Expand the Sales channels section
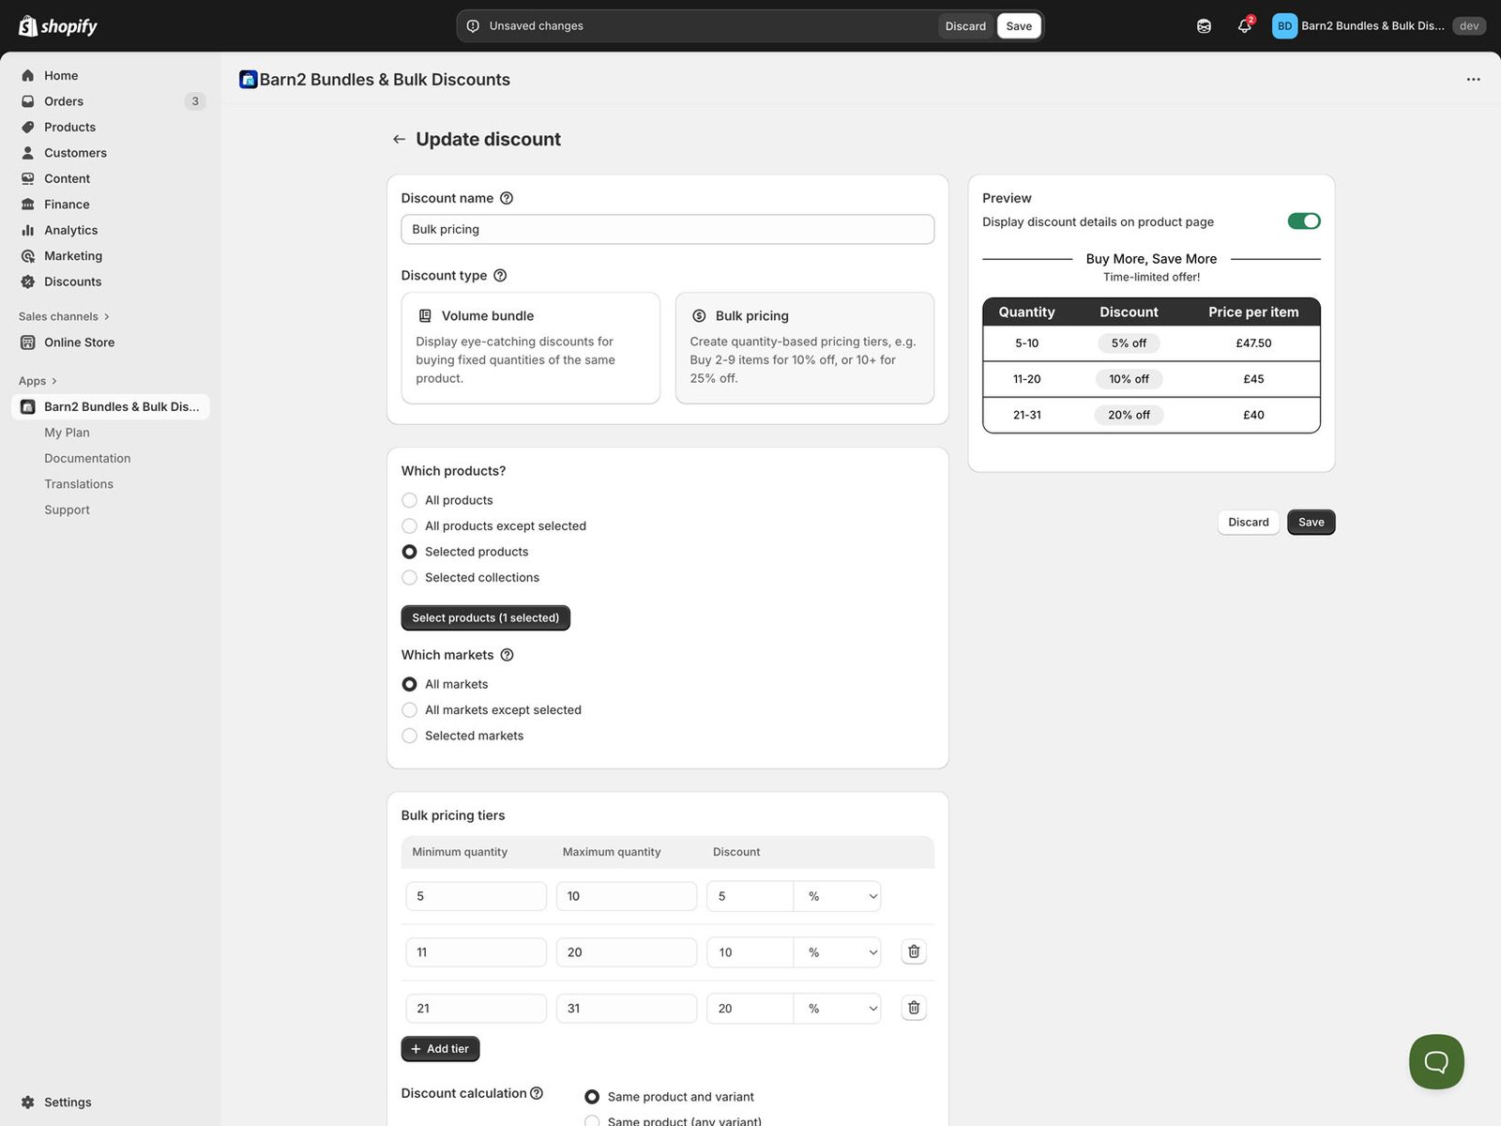 (x=64, y=316)
